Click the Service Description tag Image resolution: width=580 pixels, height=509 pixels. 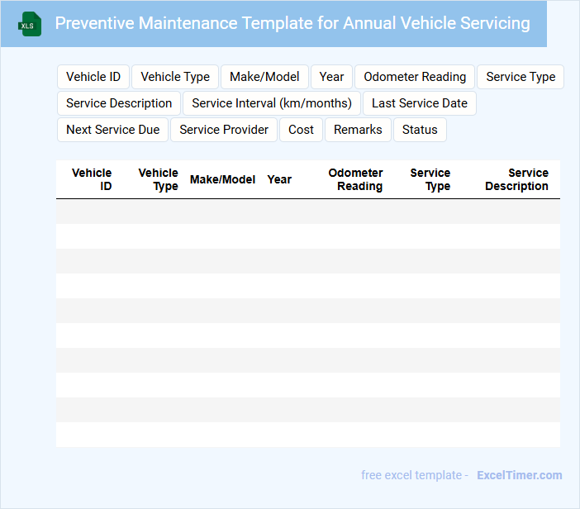[x=119, y=103]
